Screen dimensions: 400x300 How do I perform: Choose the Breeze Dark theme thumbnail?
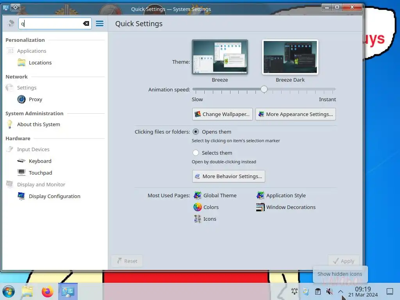click(290, 57)
